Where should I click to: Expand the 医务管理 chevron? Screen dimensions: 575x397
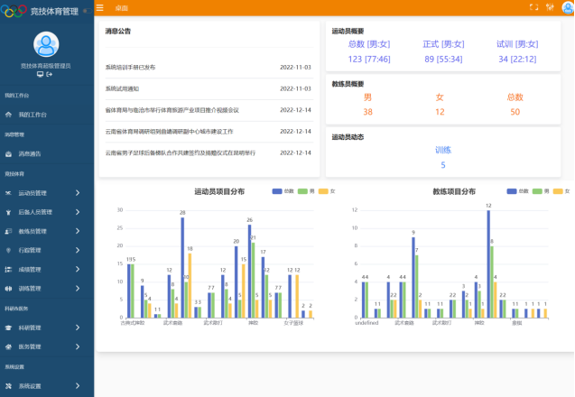point(78,346)
